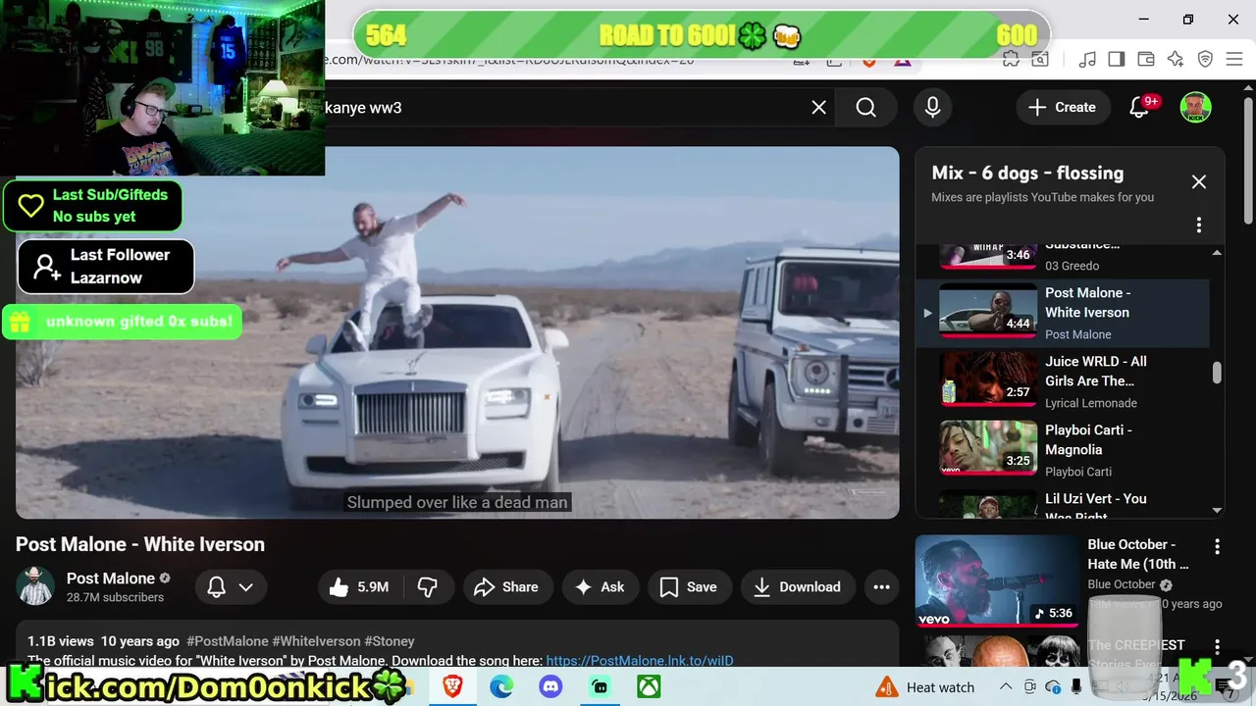Open the Streamlabs taskbar app

click(600, 686)
